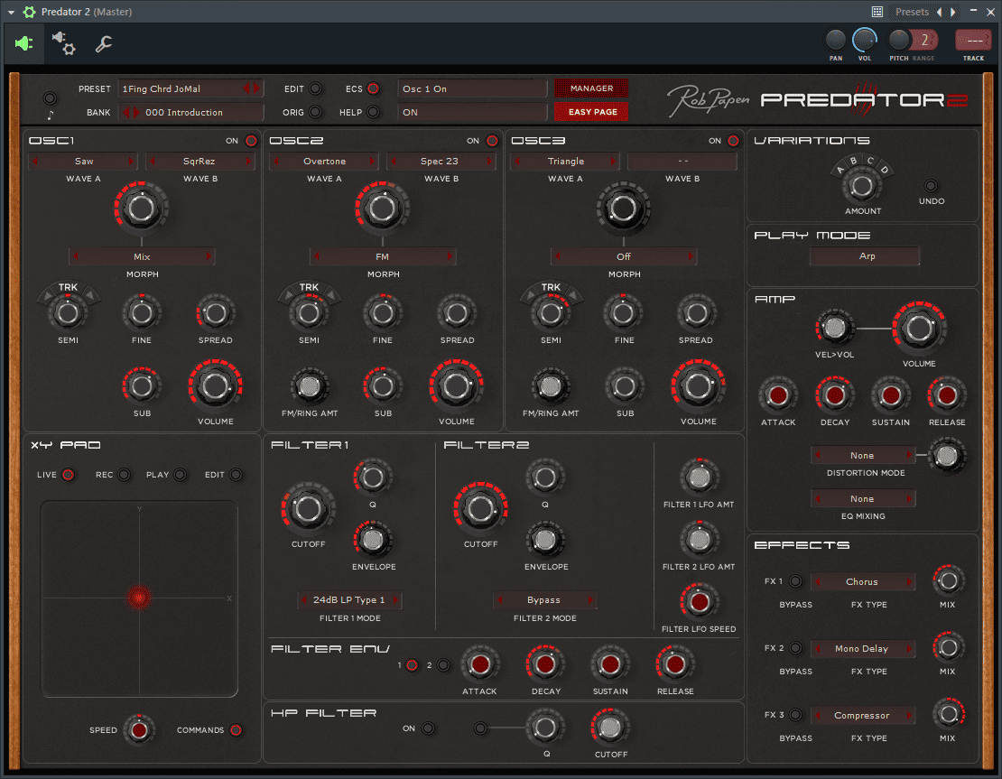
Task: Open the Presets menu
Action: [x=912, y=12]
